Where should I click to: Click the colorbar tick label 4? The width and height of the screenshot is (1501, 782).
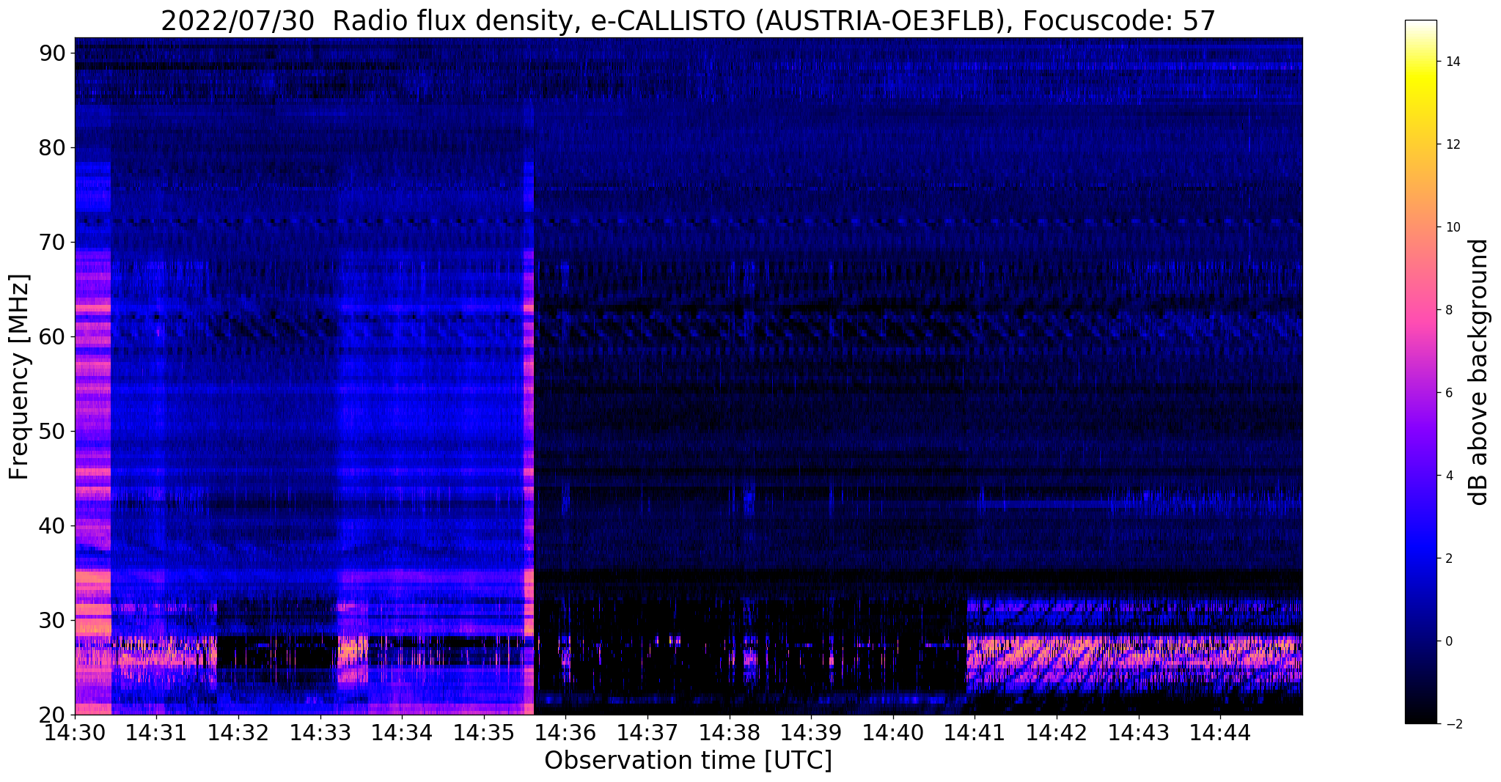pyautogui.click(x=1448, y=476)
